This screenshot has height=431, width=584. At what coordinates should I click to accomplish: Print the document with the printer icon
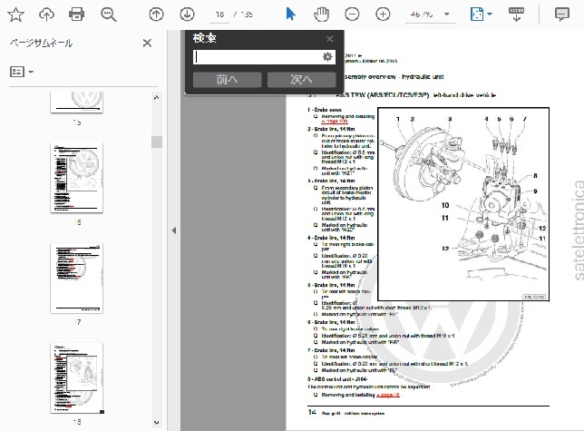point(76,15)
